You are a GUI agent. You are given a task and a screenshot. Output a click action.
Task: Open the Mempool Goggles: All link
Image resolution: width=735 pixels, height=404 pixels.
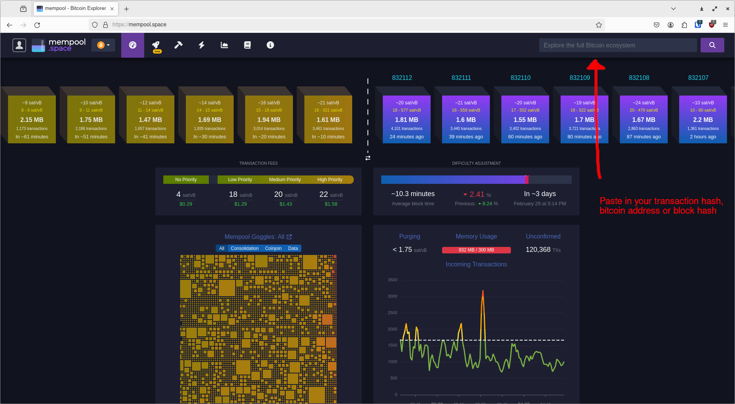pos(258,237)
